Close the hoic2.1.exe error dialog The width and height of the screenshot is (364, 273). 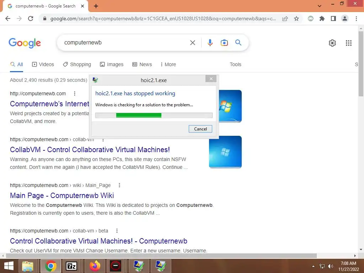click(211, 79)
